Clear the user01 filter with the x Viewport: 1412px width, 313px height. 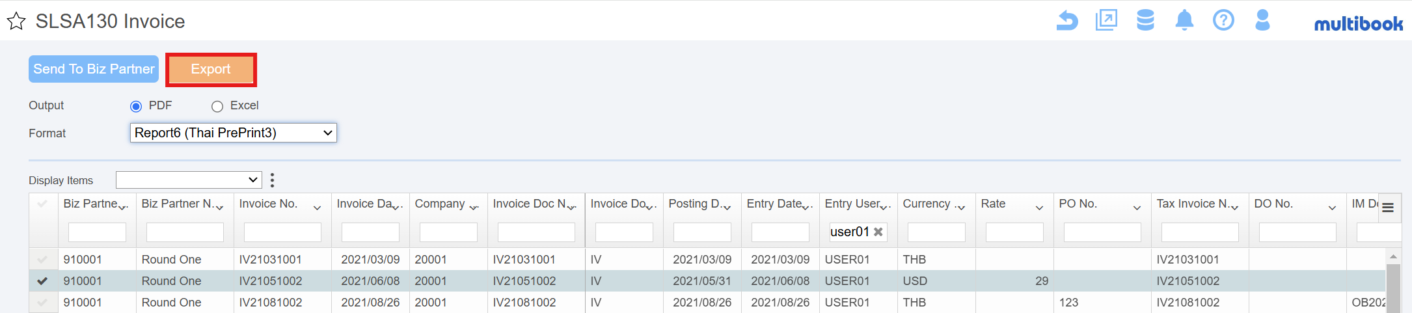pyautogui.click(x=878, y=232)
